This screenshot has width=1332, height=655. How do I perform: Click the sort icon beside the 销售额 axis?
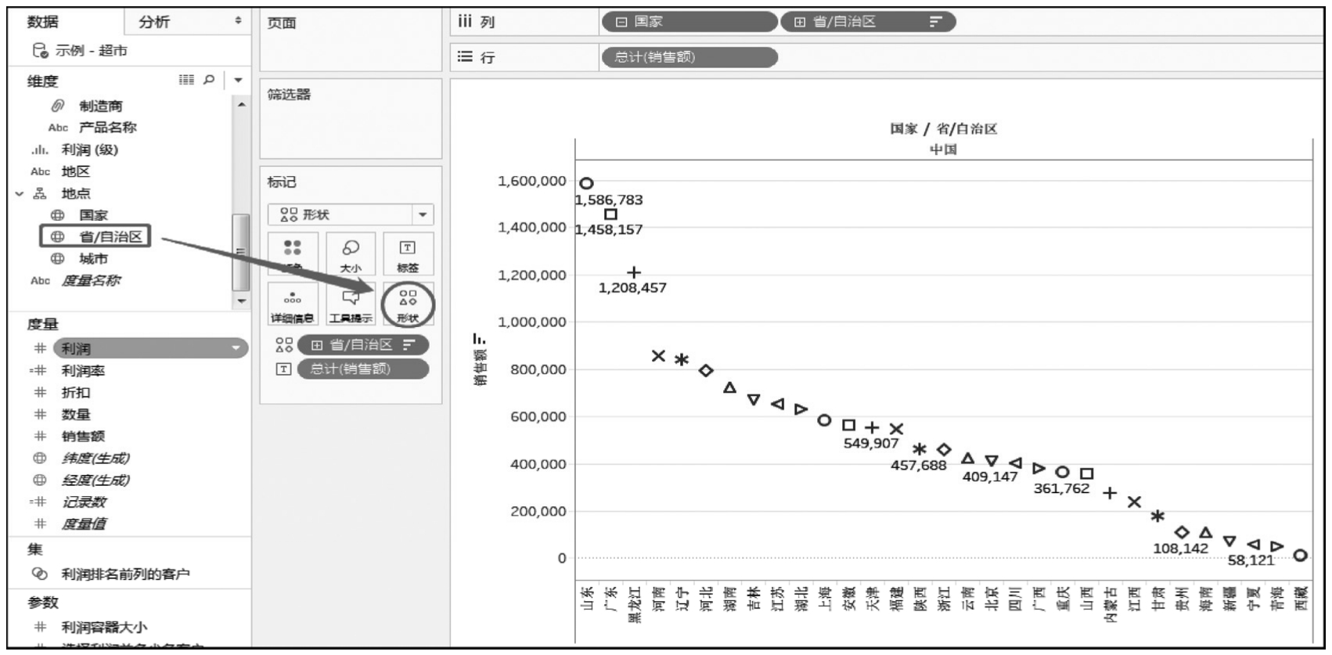point(479,339)
